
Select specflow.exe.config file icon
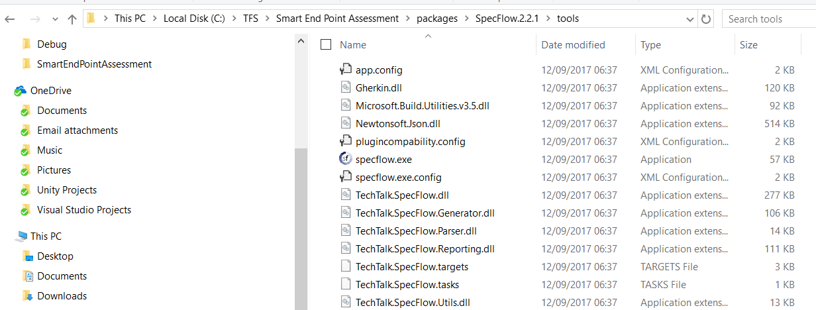pyautogui.click(x=345, y=176)
